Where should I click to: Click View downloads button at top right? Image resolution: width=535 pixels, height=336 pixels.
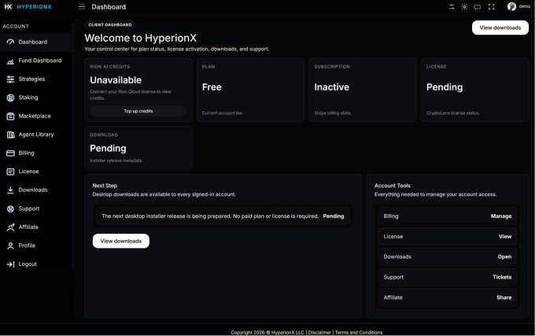tap(500, 28)
